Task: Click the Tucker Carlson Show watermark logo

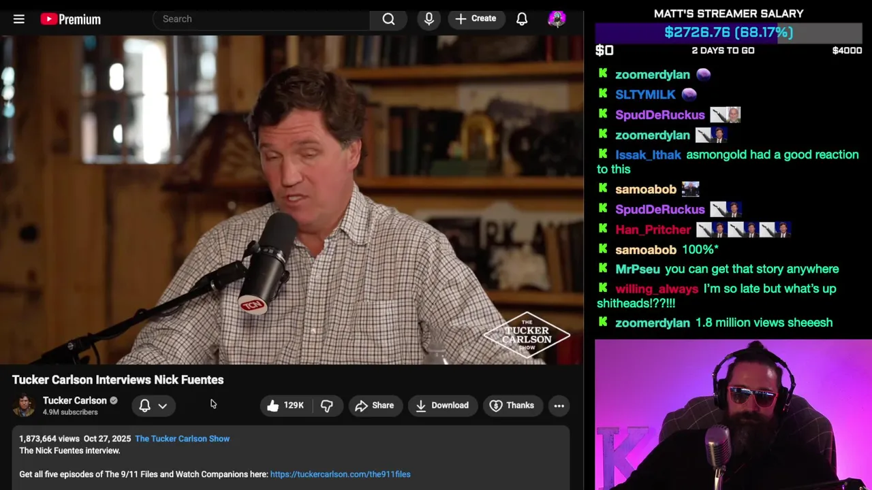Action: coord(527,335)
